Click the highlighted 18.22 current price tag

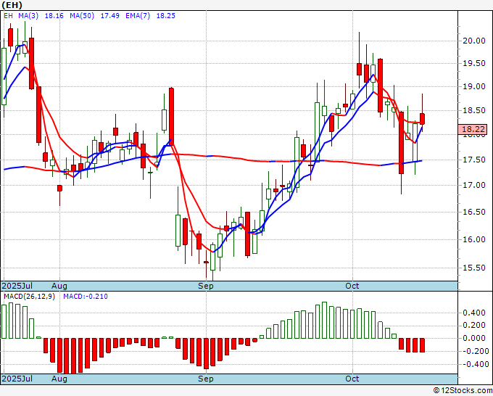tap(473, 129)
